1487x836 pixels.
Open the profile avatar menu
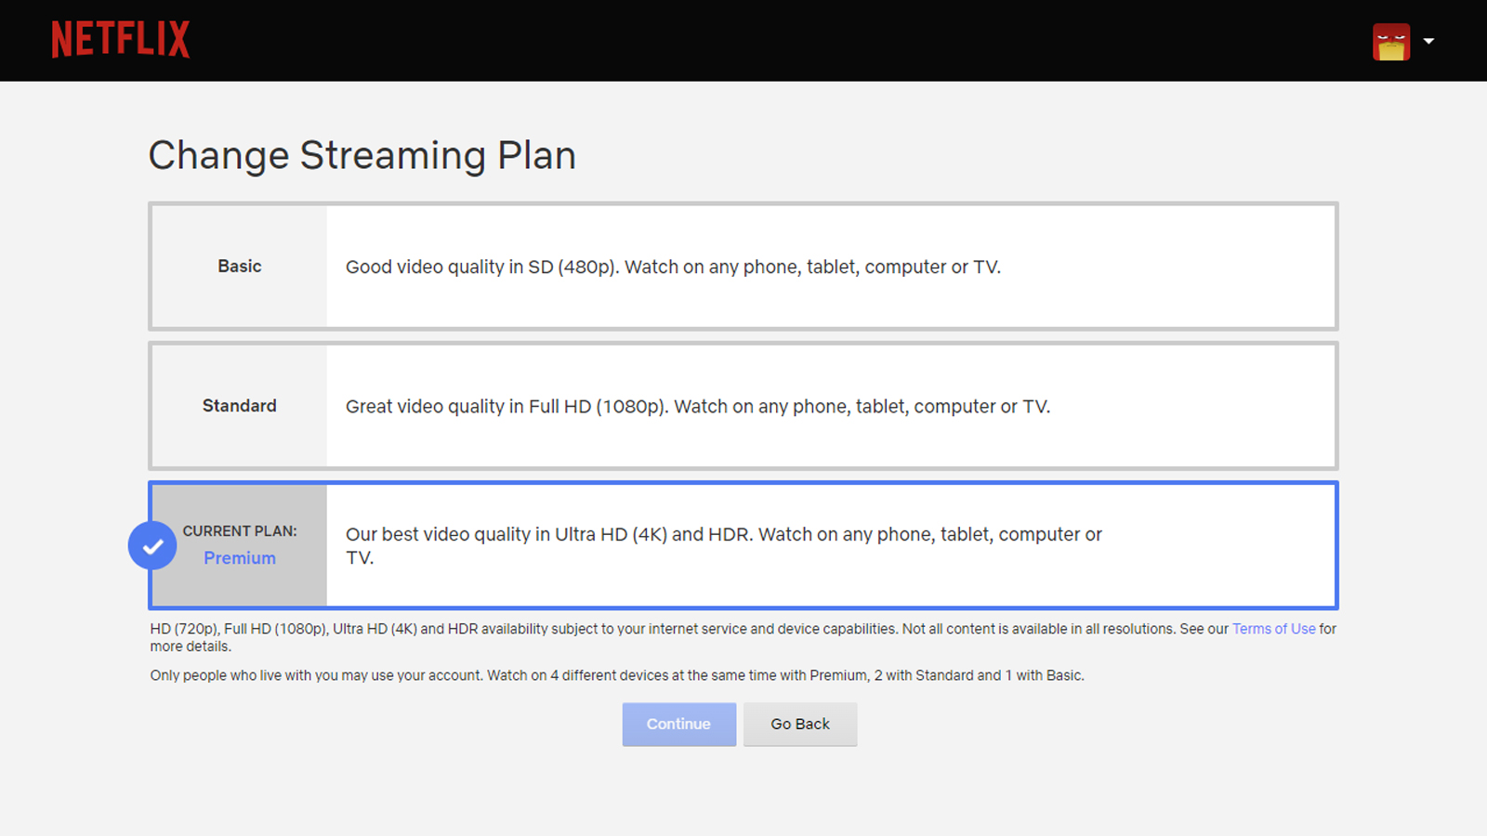pos(1391,42)
